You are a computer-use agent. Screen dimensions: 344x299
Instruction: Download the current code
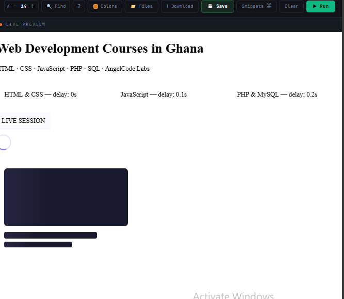click(x=179, y=6)
